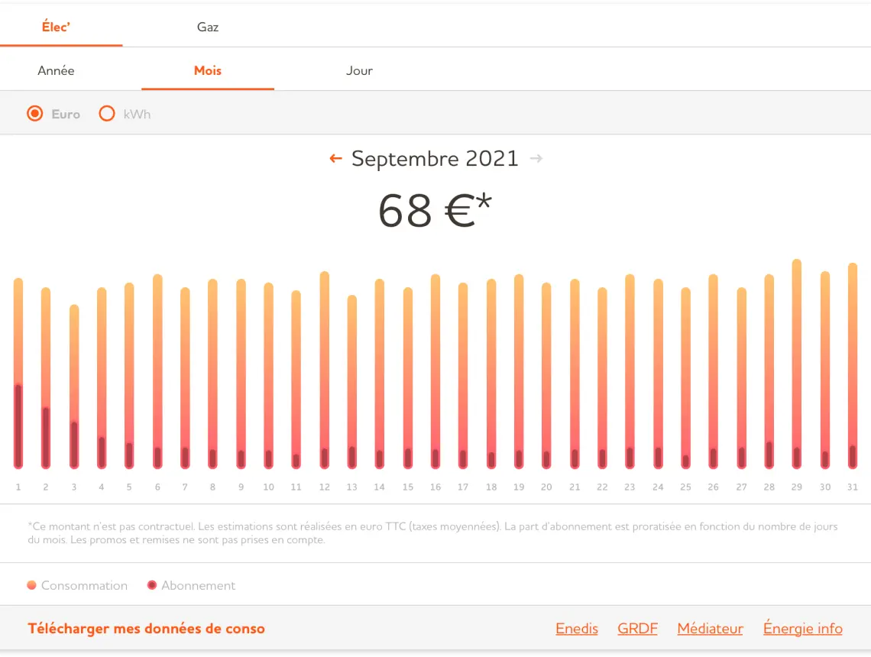This screenshot has height=657, width=871.
Task: Open the GRDF link
Action: [637, 629]
